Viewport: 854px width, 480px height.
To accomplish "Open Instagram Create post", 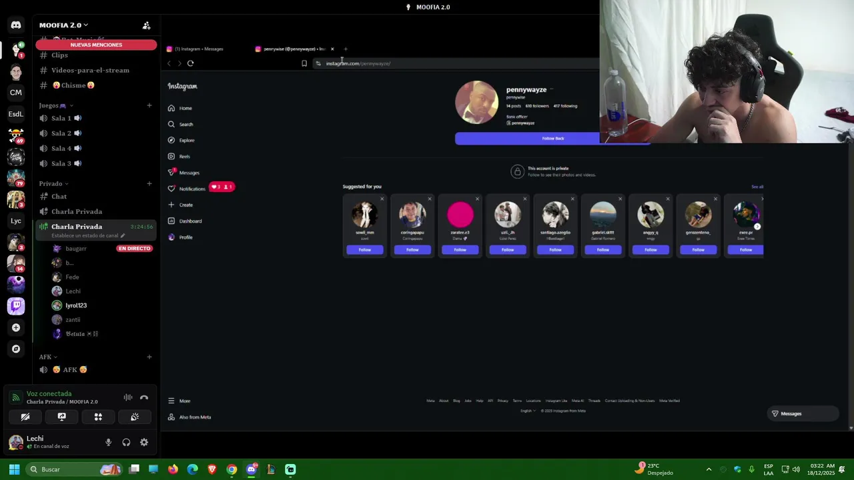I will pyautogui.click(x=181, y=205).
